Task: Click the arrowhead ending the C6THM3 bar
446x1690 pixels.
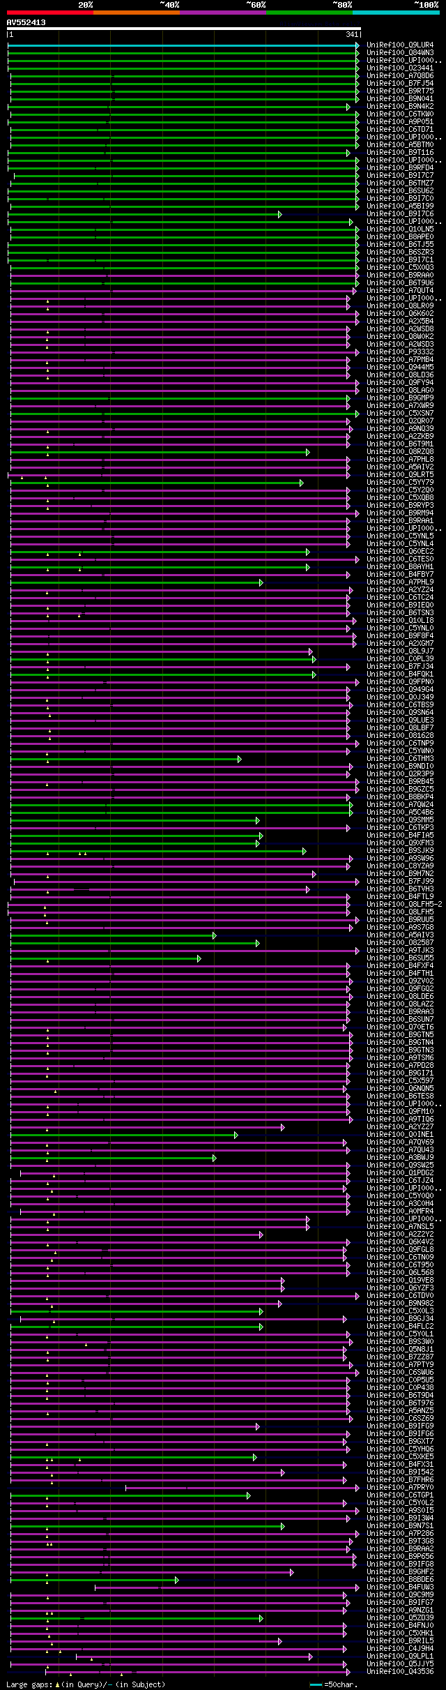Action: [239, 759]
